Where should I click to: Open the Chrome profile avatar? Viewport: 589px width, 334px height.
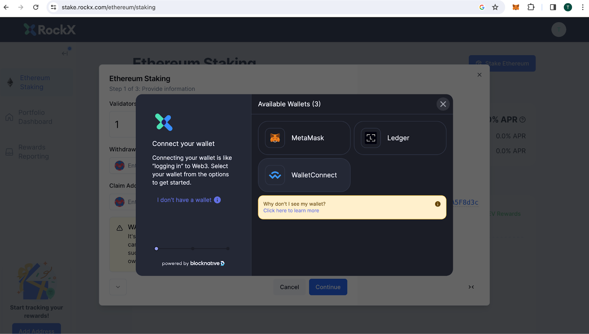568,7
